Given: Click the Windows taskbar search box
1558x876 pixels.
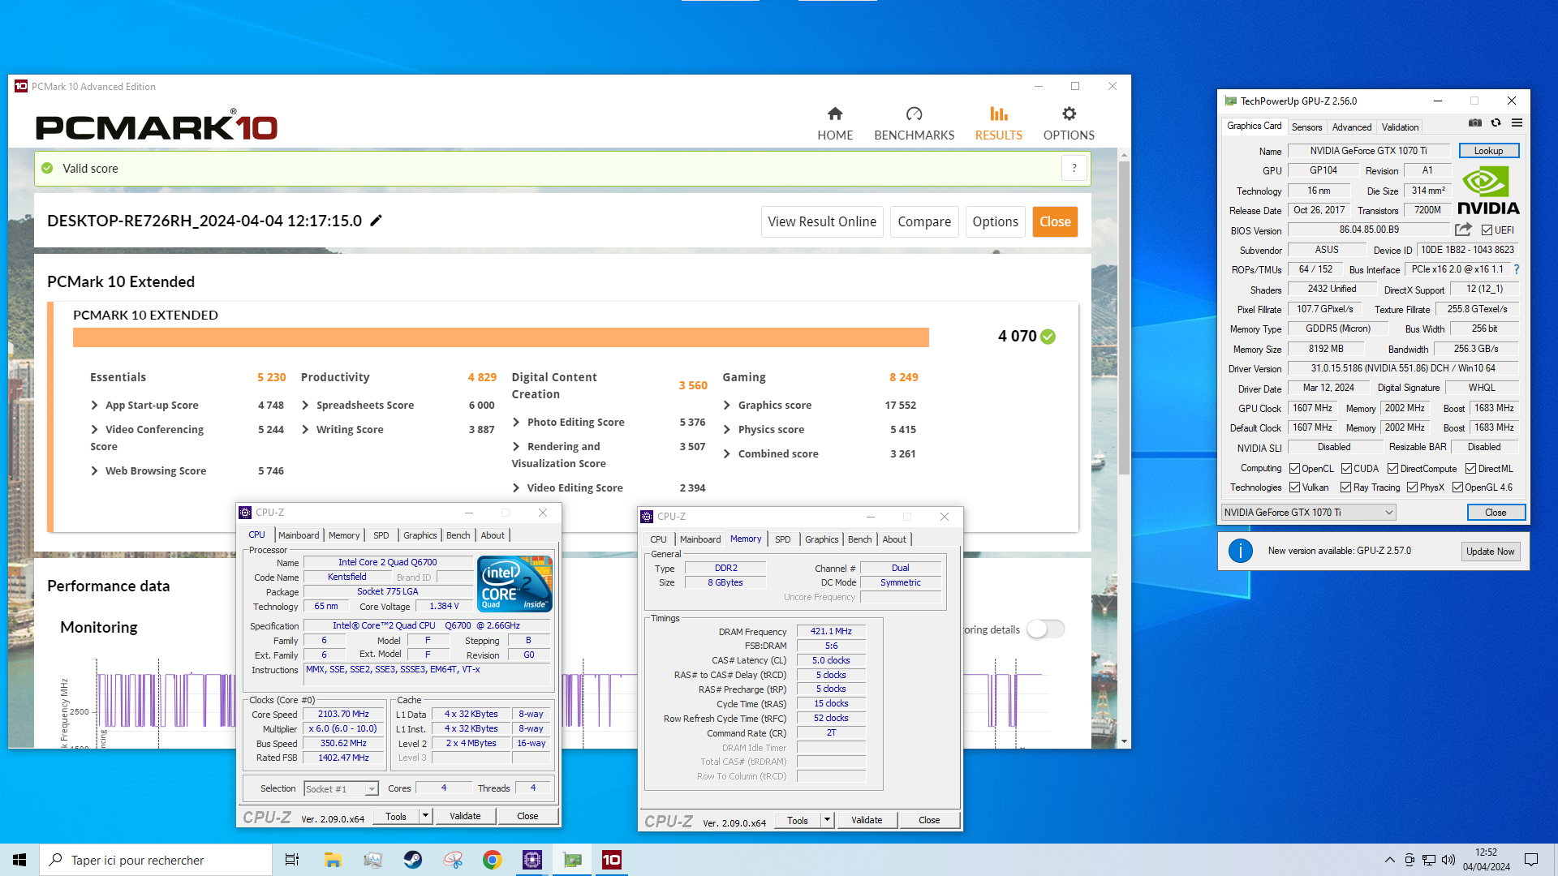Looking at the screenshot, I should click(x=156, y=860).
